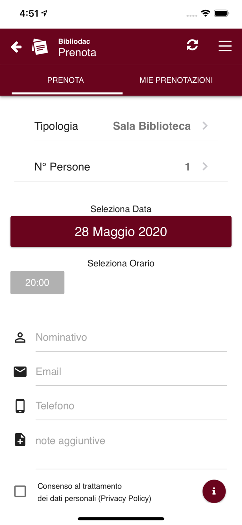Select the 20:00 time slot
This screenshot has height=525, width=242.
click(37, 282)
